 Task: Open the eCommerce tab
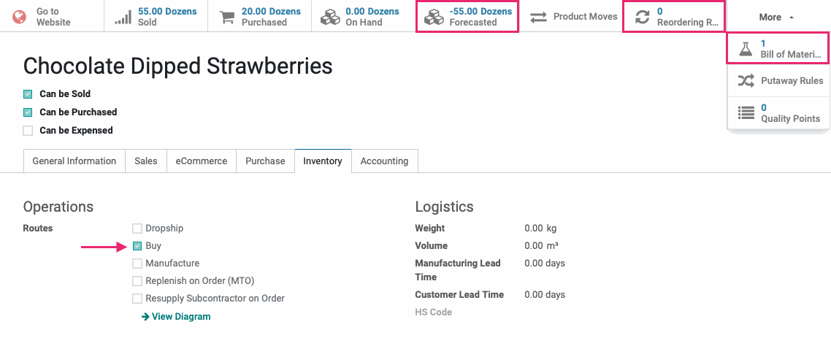tap(202, 161)
